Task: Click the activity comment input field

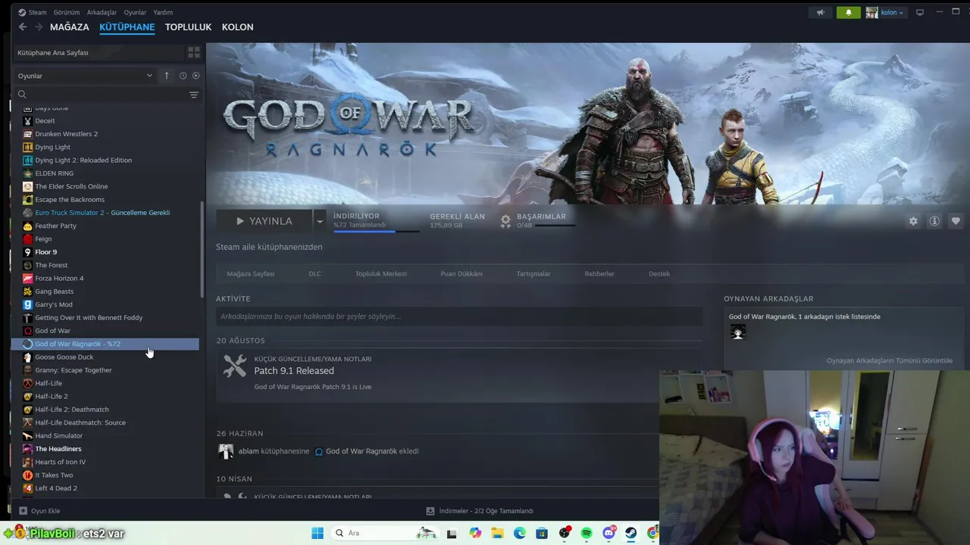Action: click(459, 316)
